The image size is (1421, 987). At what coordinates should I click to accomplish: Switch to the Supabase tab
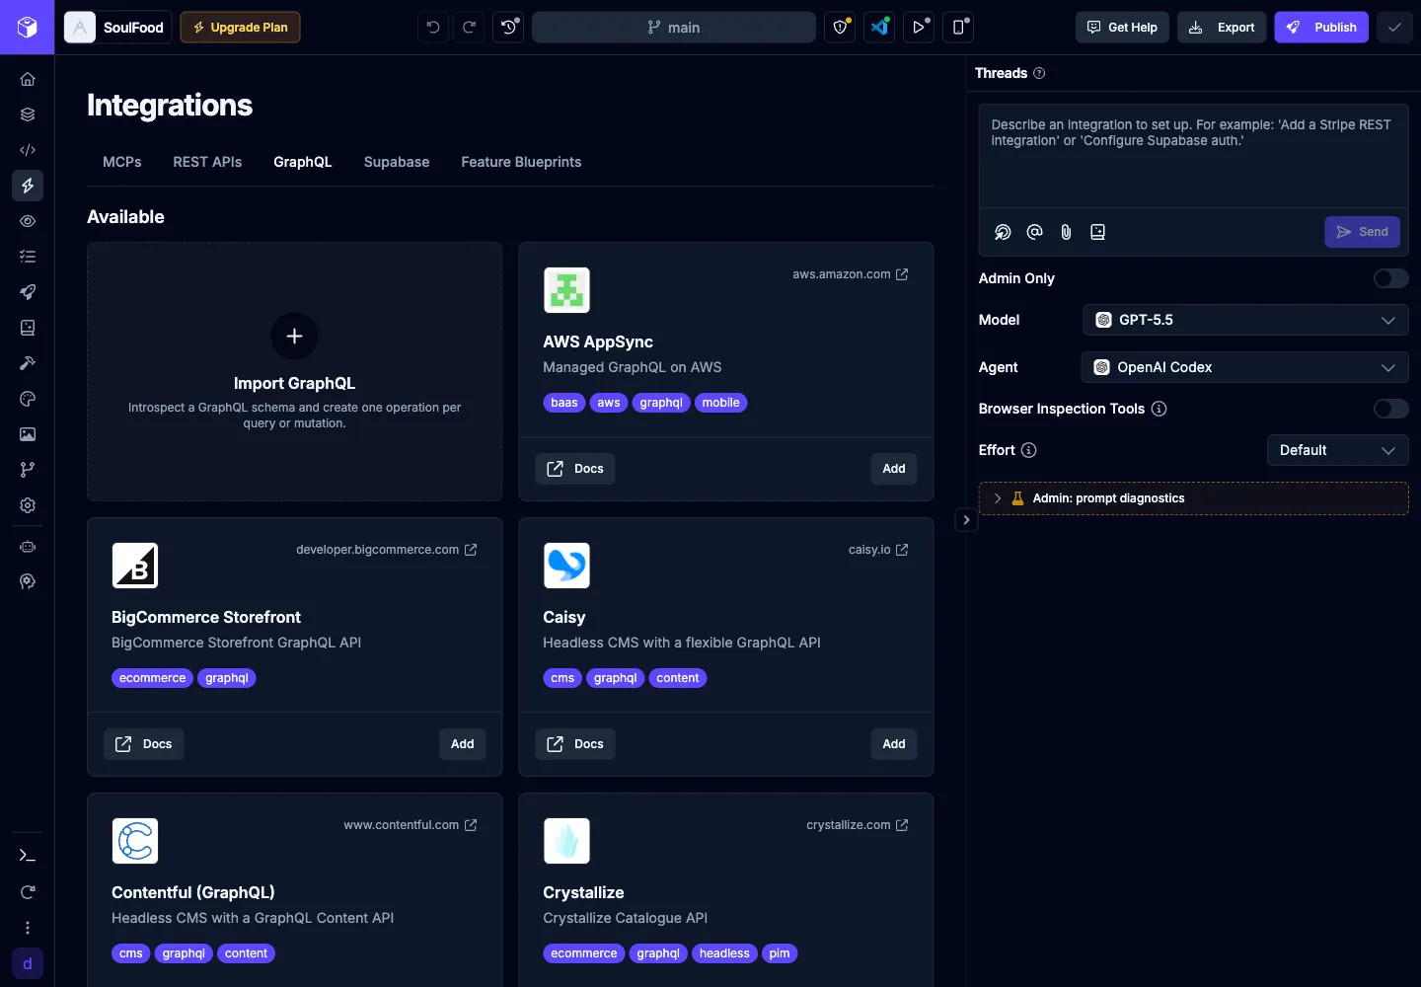[397, 162]
